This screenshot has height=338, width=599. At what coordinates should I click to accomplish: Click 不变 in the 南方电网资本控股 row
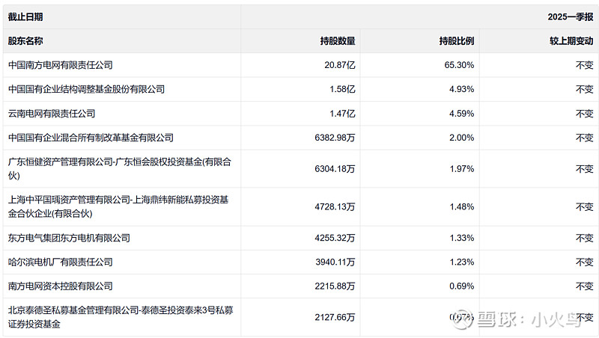[585, 286]
